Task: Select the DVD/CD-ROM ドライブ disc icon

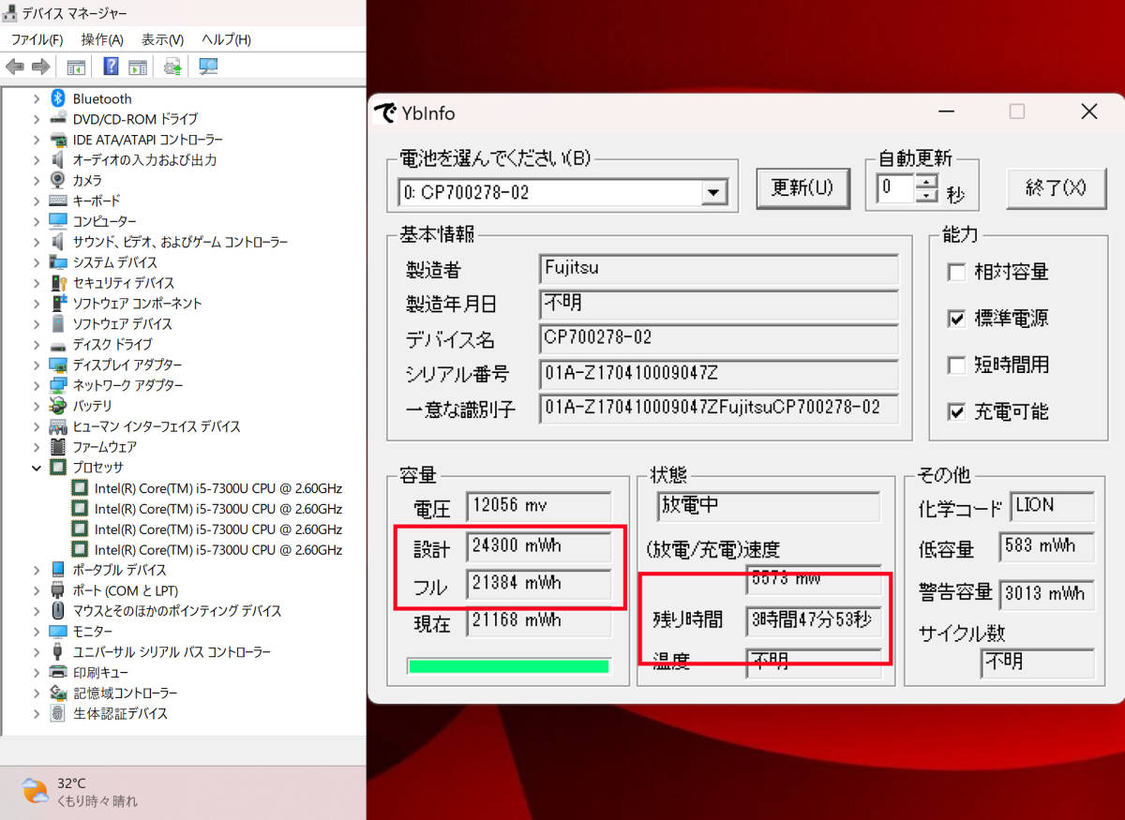Action: (58, 119)
